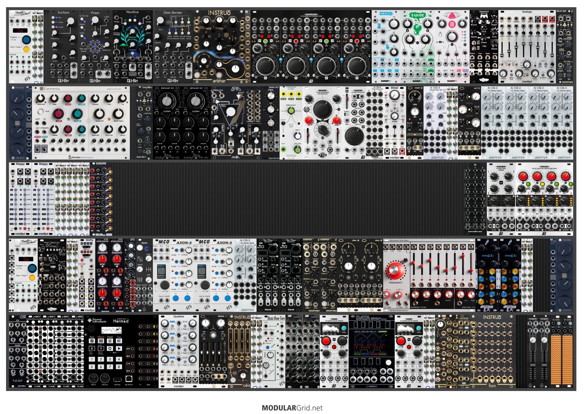The width and height of the screenshot is (585, 414).
Task: Click the Elements OUT L jack
Action: click(38, 150)
